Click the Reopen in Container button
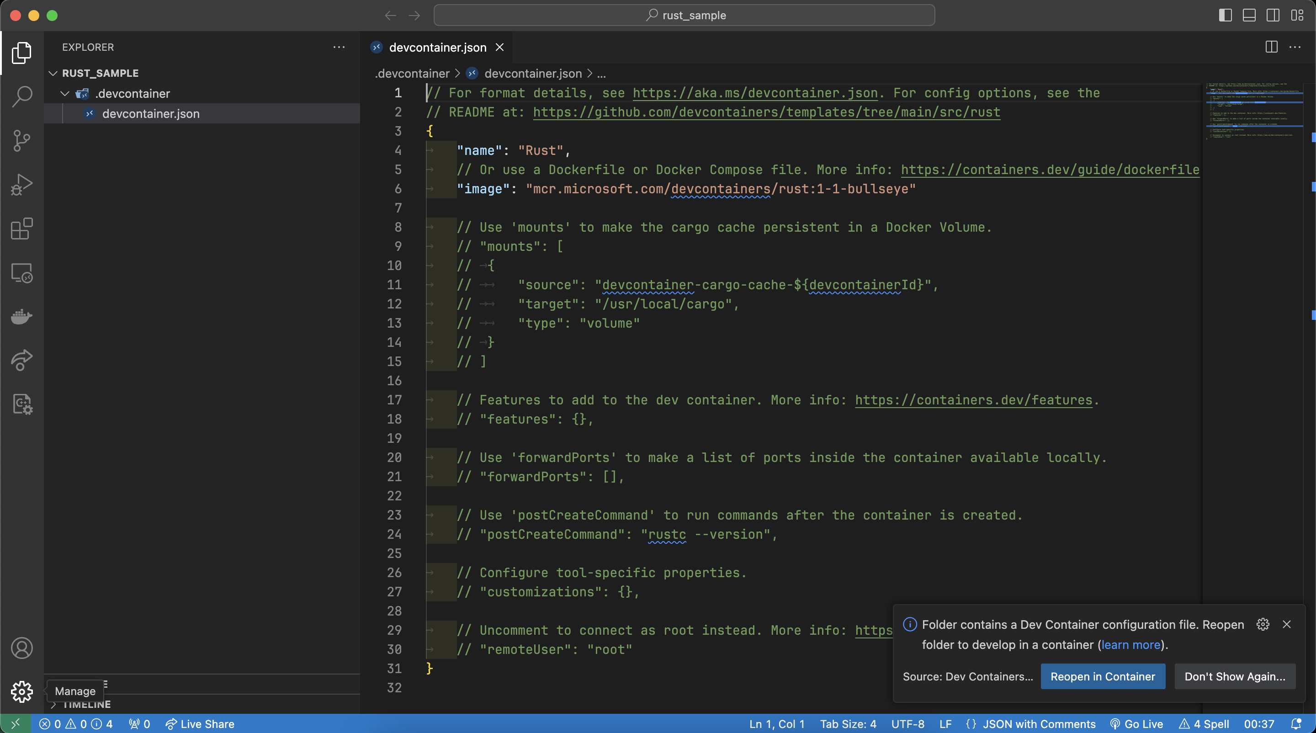The image size is (1316, 733). pyautogui.click(x=1103, y=676)
